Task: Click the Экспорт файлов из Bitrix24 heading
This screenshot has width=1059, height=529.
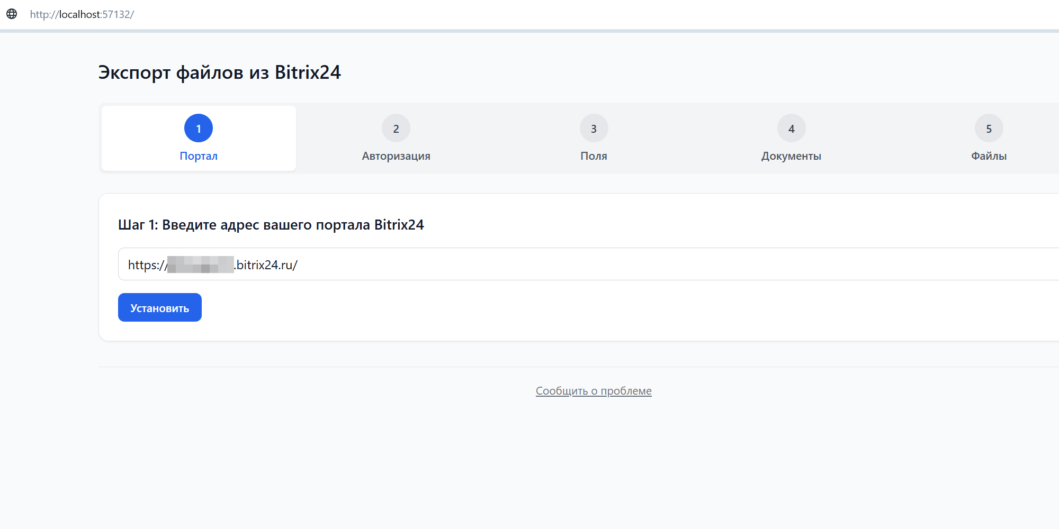Action: pos(219,72)
